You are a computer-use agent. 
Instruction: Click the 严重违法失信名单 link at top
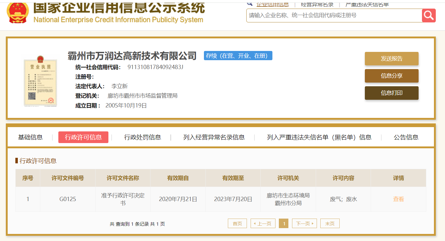coord(367,4)
